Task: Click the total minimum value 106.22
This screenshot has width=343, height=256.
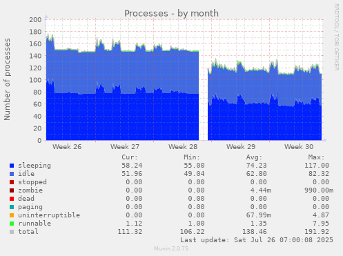Action: click(x=192, y=232)
